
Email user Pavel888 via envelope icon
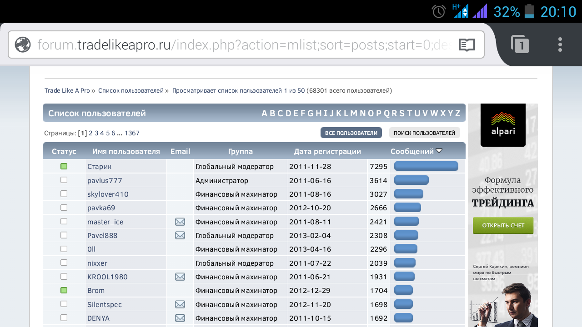point(180,235)
